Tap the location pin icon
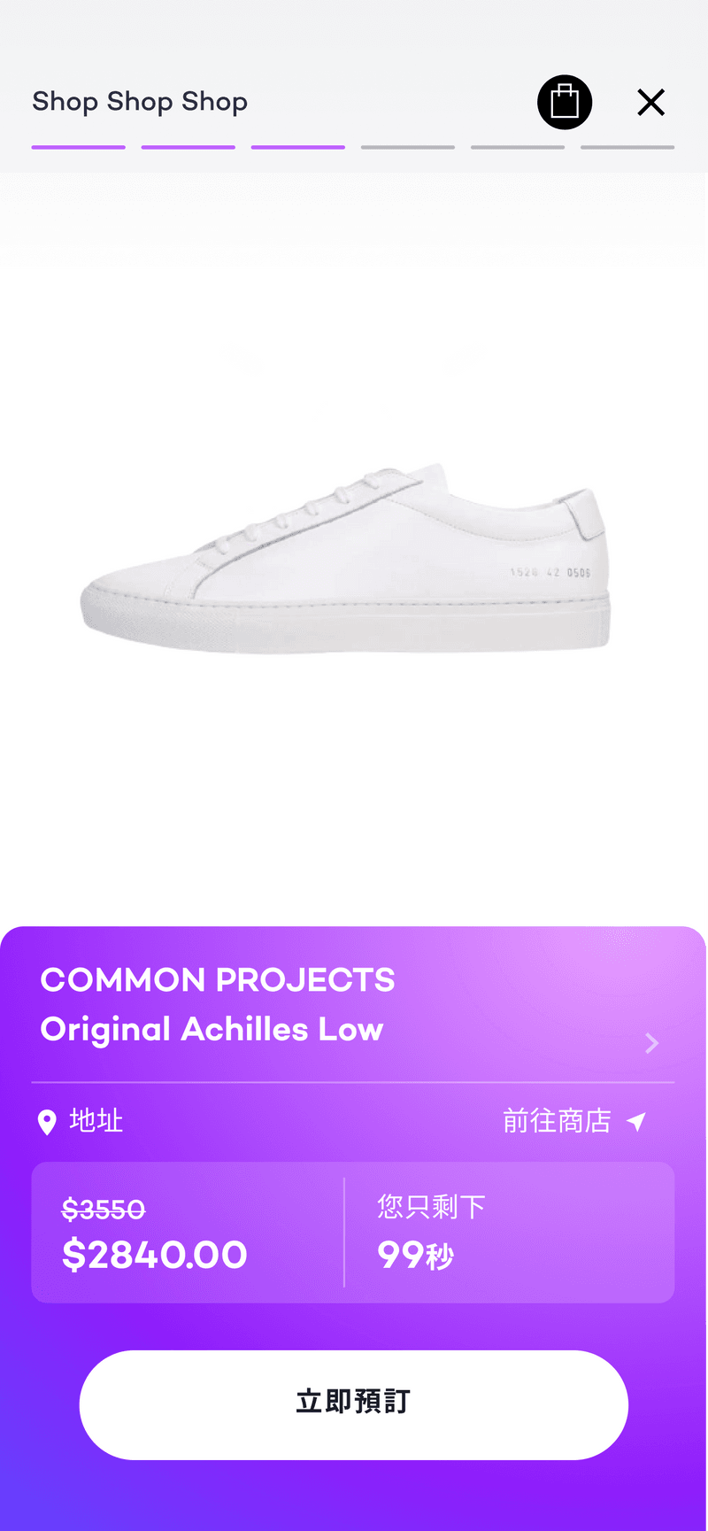This screenshot has height=1531, width=708. [x=47, y=1122]
